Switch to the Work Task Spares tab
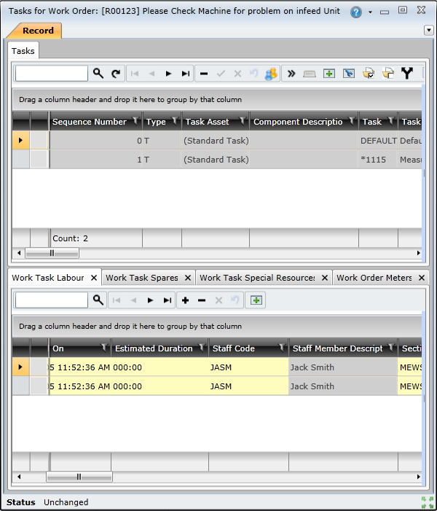The image size is (437, 511). click(x=141, y=278)
